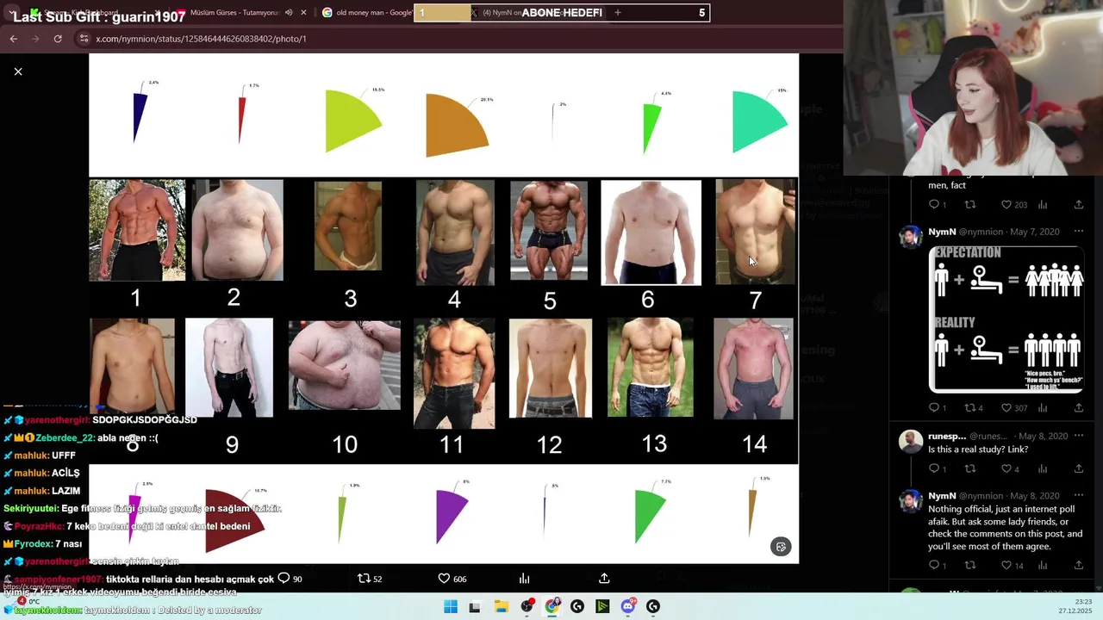Open Discord from the taskbar
The height and width of the screenshot is (620, 1103).
pyautogui.click(x=628, y=606)
